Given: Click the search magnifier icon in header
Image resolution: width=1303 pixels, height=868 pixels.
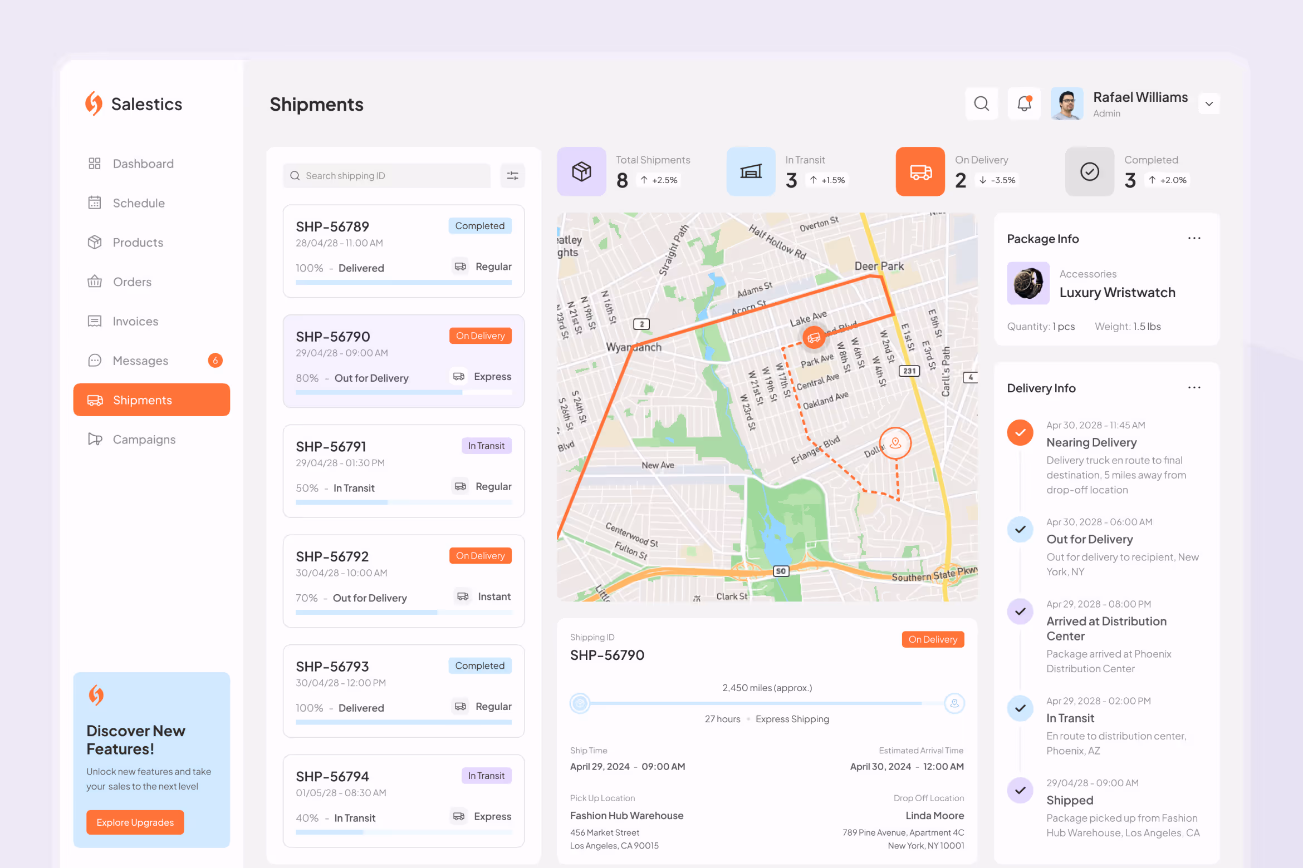Looking at the screenshot, I should [x=981, y=103].
